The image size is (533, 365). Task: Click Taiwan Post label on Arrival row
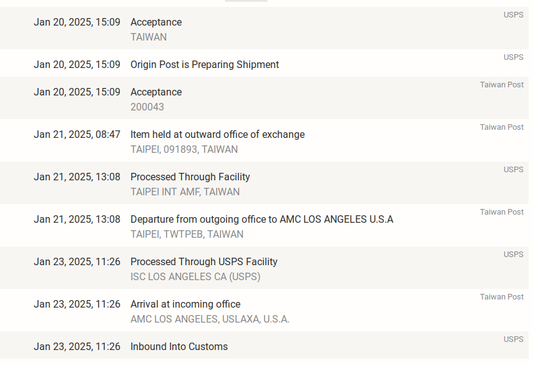(x=501, y=297)
